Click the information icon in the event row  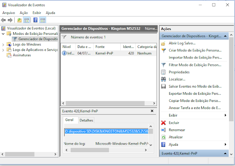[x=64, y=53]
